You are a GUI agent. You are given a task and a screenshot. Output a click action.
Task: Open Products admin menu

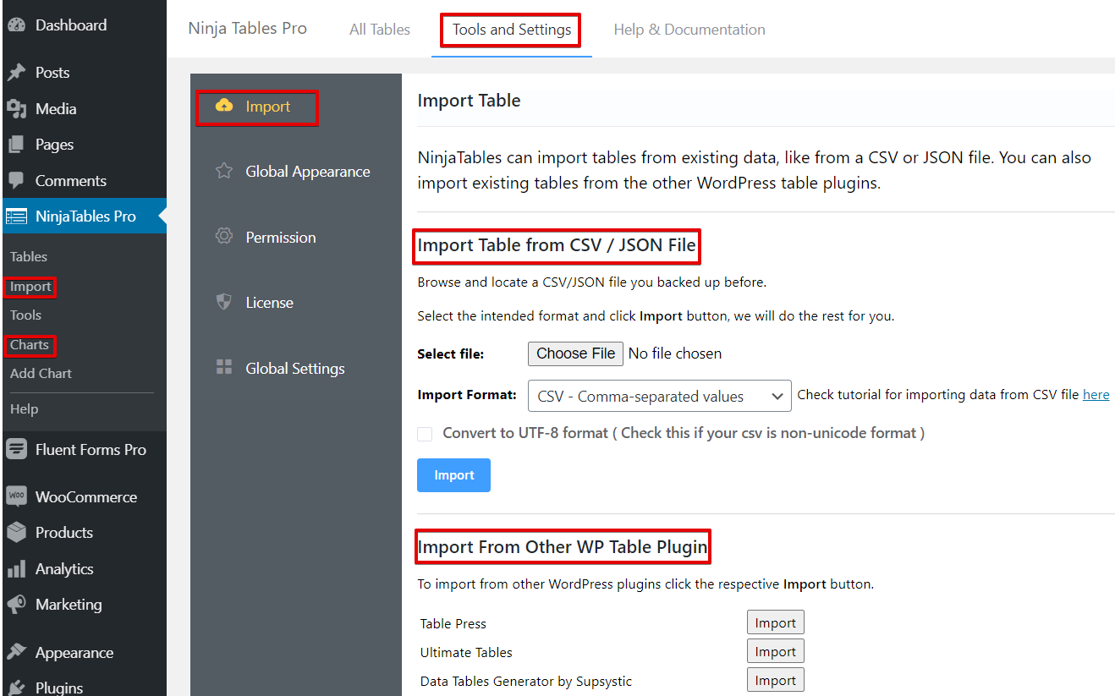point(64,533)
